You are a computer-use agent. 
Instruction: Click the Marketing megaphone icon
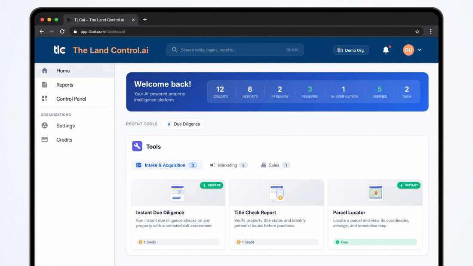213,165
